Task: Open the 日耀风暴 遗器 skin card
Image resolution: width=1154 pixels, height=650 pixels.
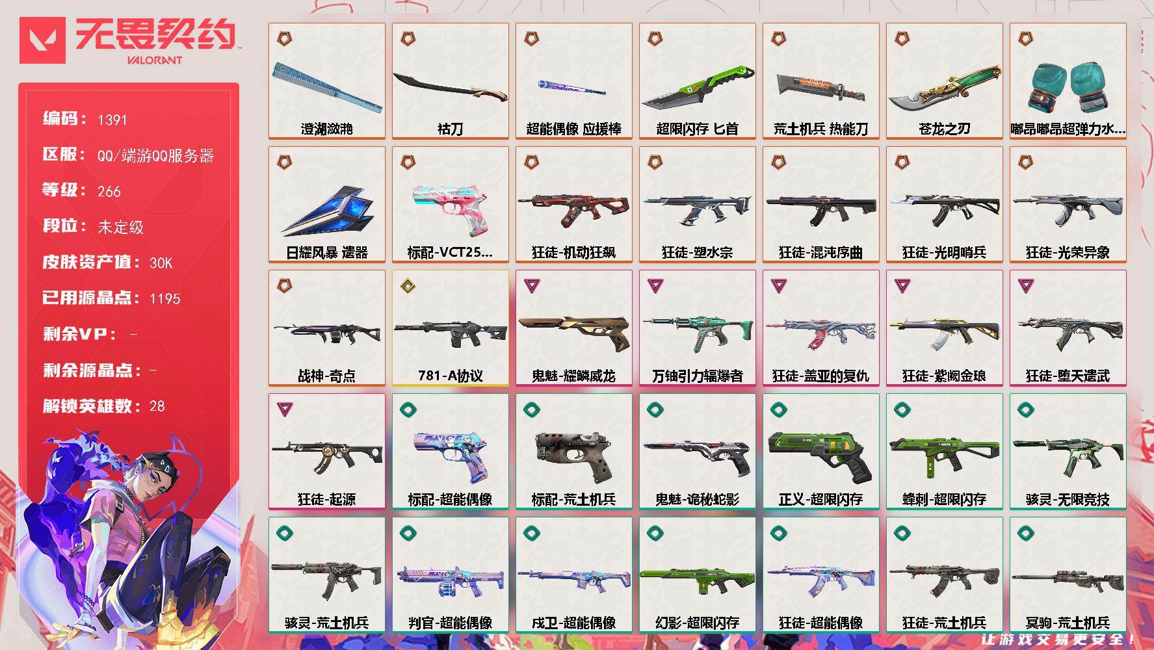Action: click(327, 205)
